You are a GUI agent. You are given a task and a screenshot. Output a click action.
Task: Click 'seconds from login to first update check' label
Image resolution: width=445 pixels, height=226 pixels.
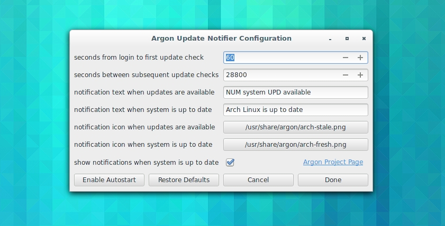pos(139,58)
